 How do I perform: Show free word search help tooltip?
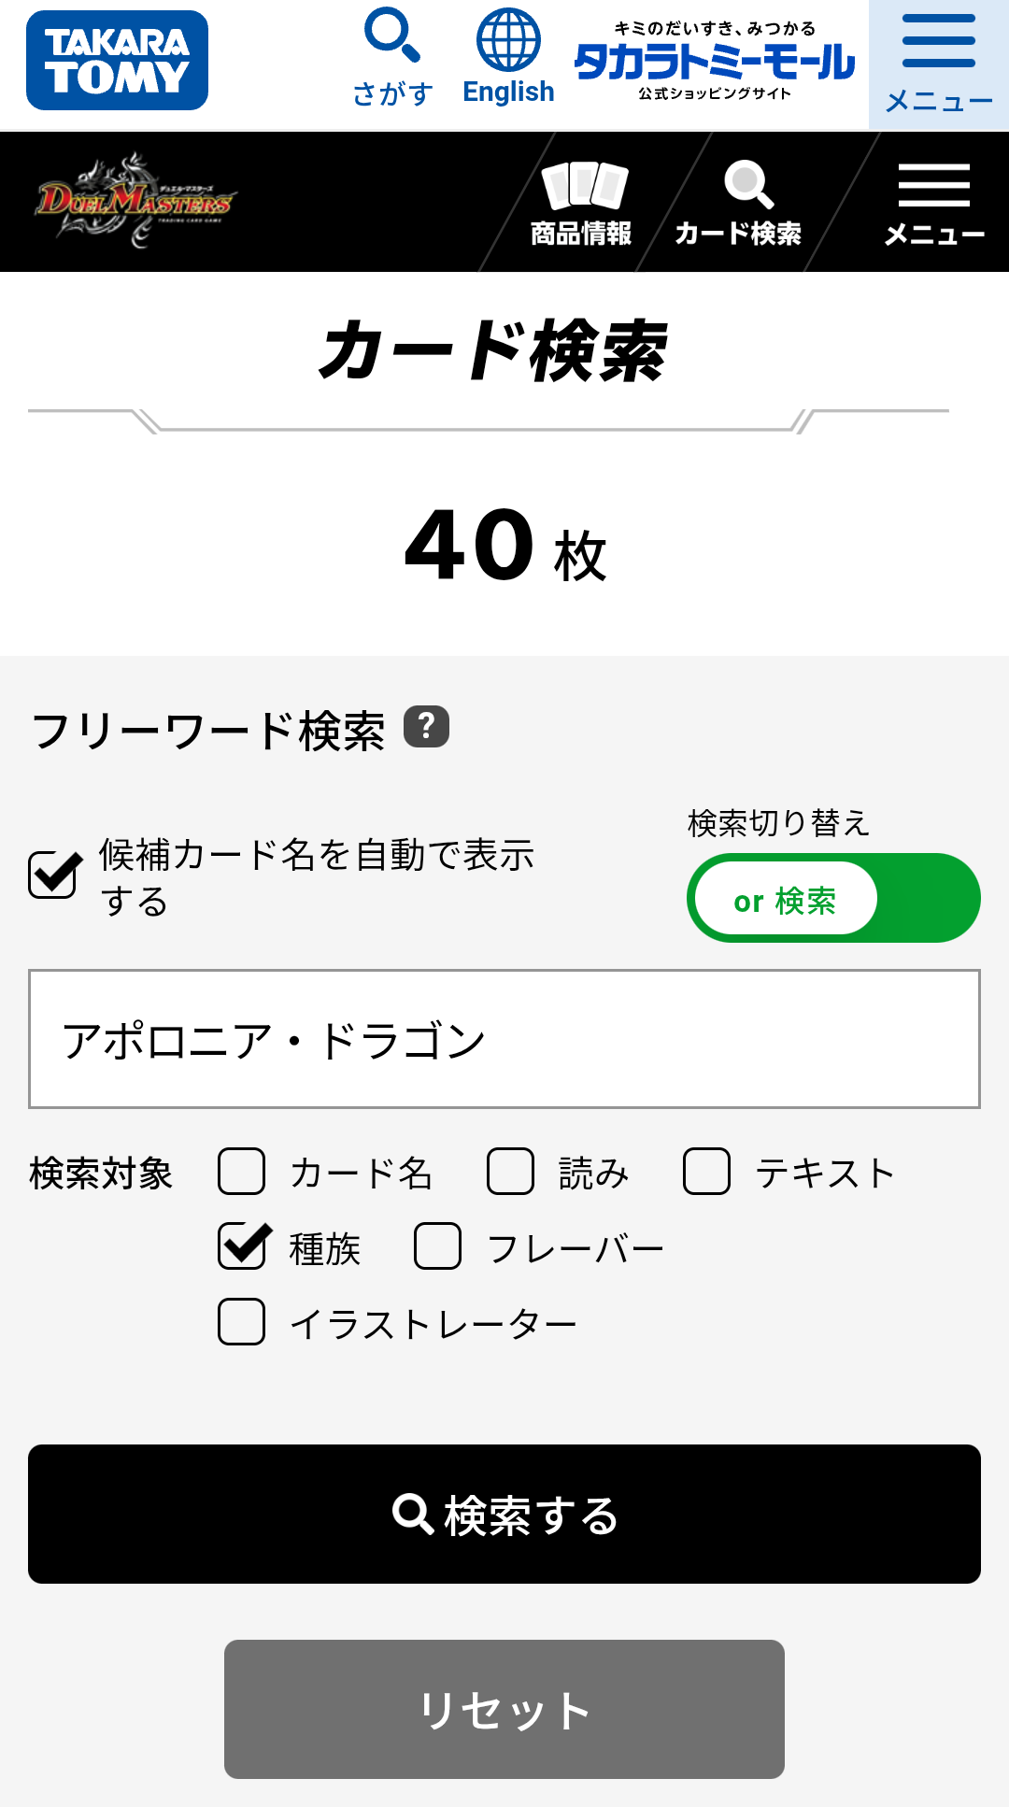(426, 727)
